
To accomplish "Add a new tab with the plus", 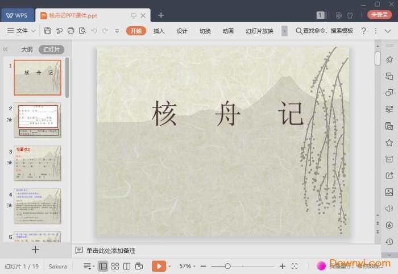I will (161, 15).
